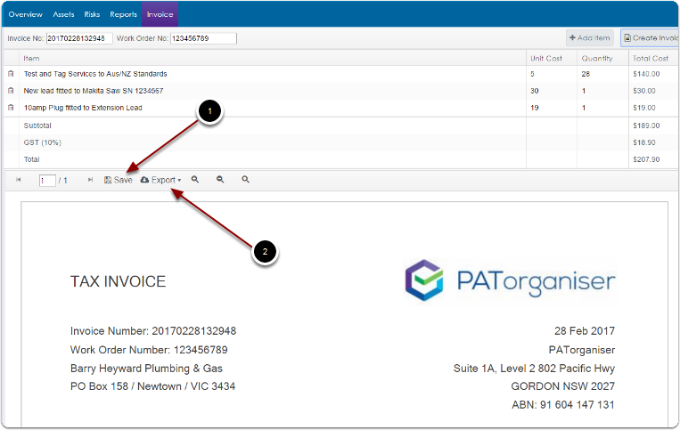This screenshot has width=680, height=430.
Task: Click the PATorganiser logo in invoice
Action: tap(510, 280)
